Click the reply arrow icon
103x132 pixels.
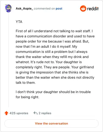coord(36,113)
